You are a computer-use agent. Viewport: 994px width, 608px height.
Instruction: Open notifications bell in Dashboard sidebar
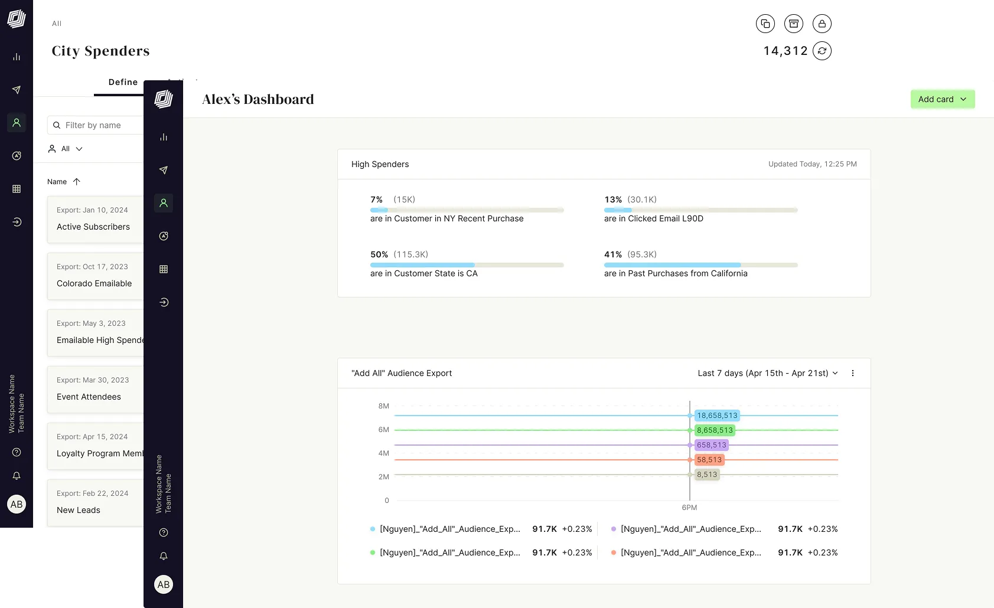coord(164,556)
